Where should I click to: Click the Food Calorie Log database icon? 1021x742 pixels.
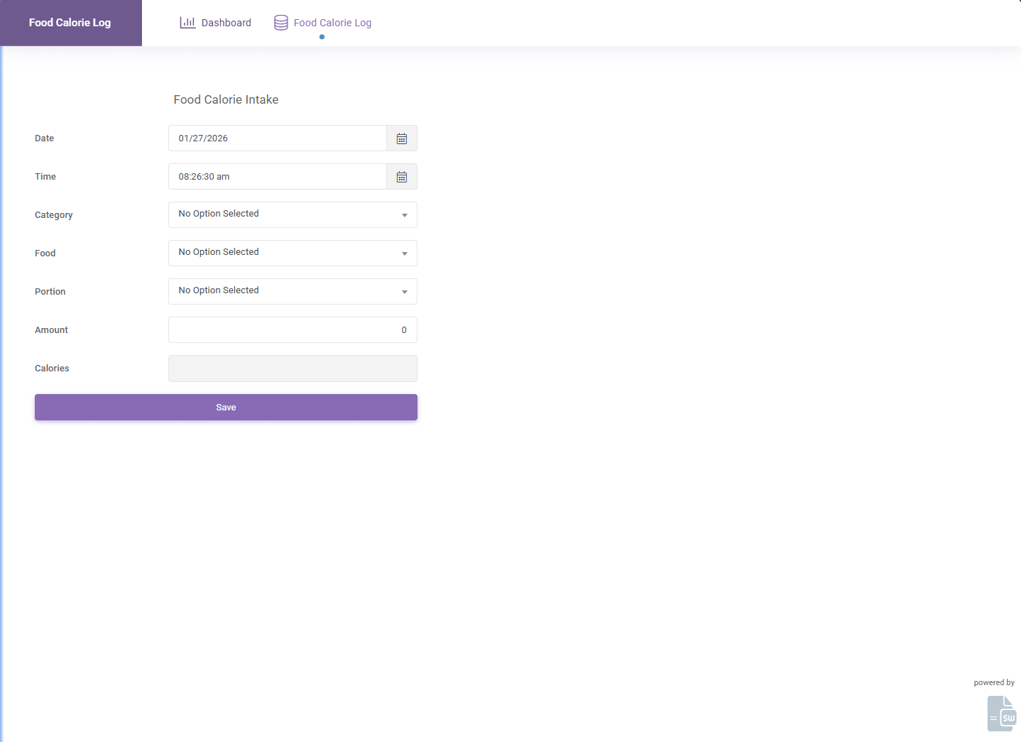point(281,23)
